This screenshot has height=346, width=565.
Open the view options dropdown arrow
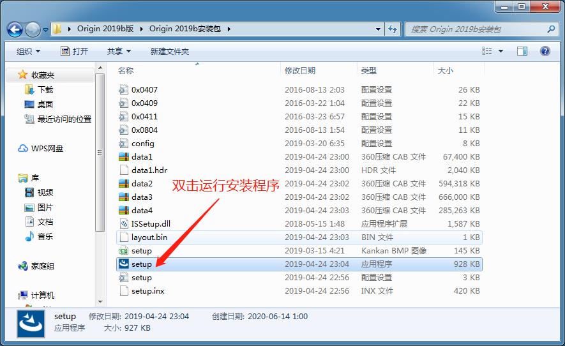[x=501, y=52]
